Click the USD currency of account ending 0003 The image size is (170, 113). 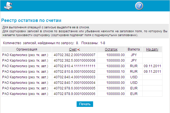click(134, 77)
